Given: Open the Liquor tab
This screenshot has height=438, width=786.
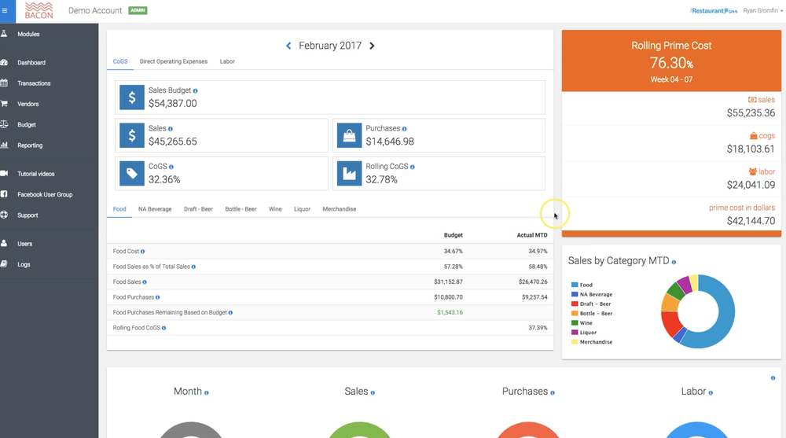Looking at the screenshot, I should pyautogui.click(x=303, y=208).
